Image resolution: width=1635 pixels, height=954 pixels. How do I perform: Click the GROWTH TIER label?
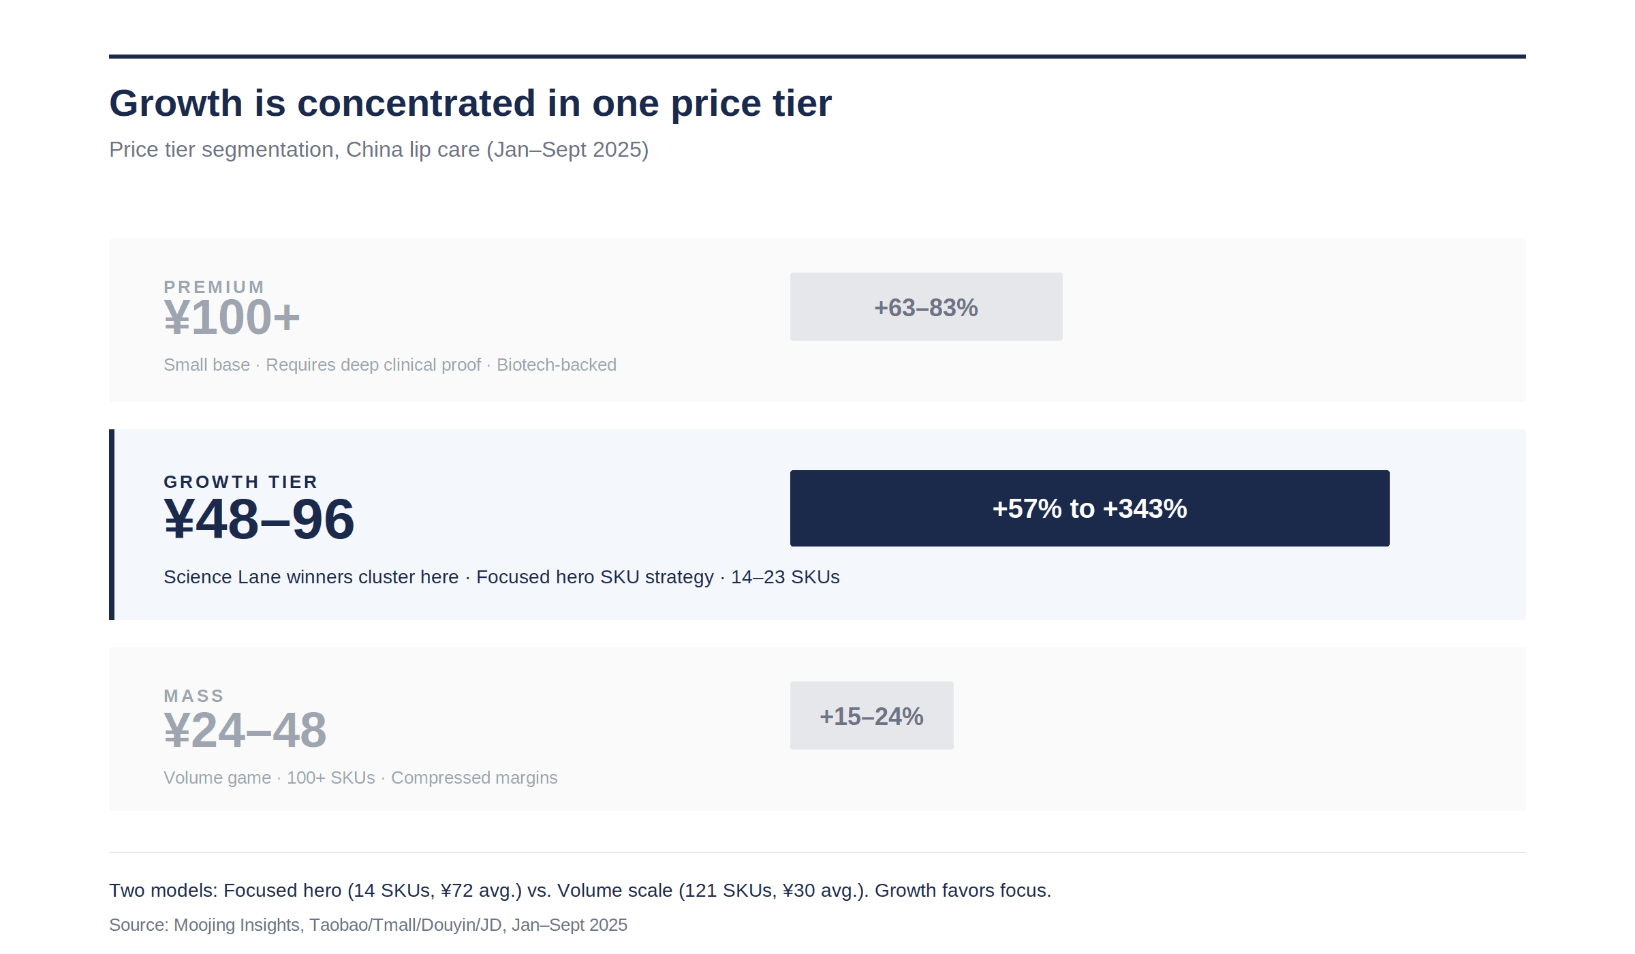pos(240,482)
